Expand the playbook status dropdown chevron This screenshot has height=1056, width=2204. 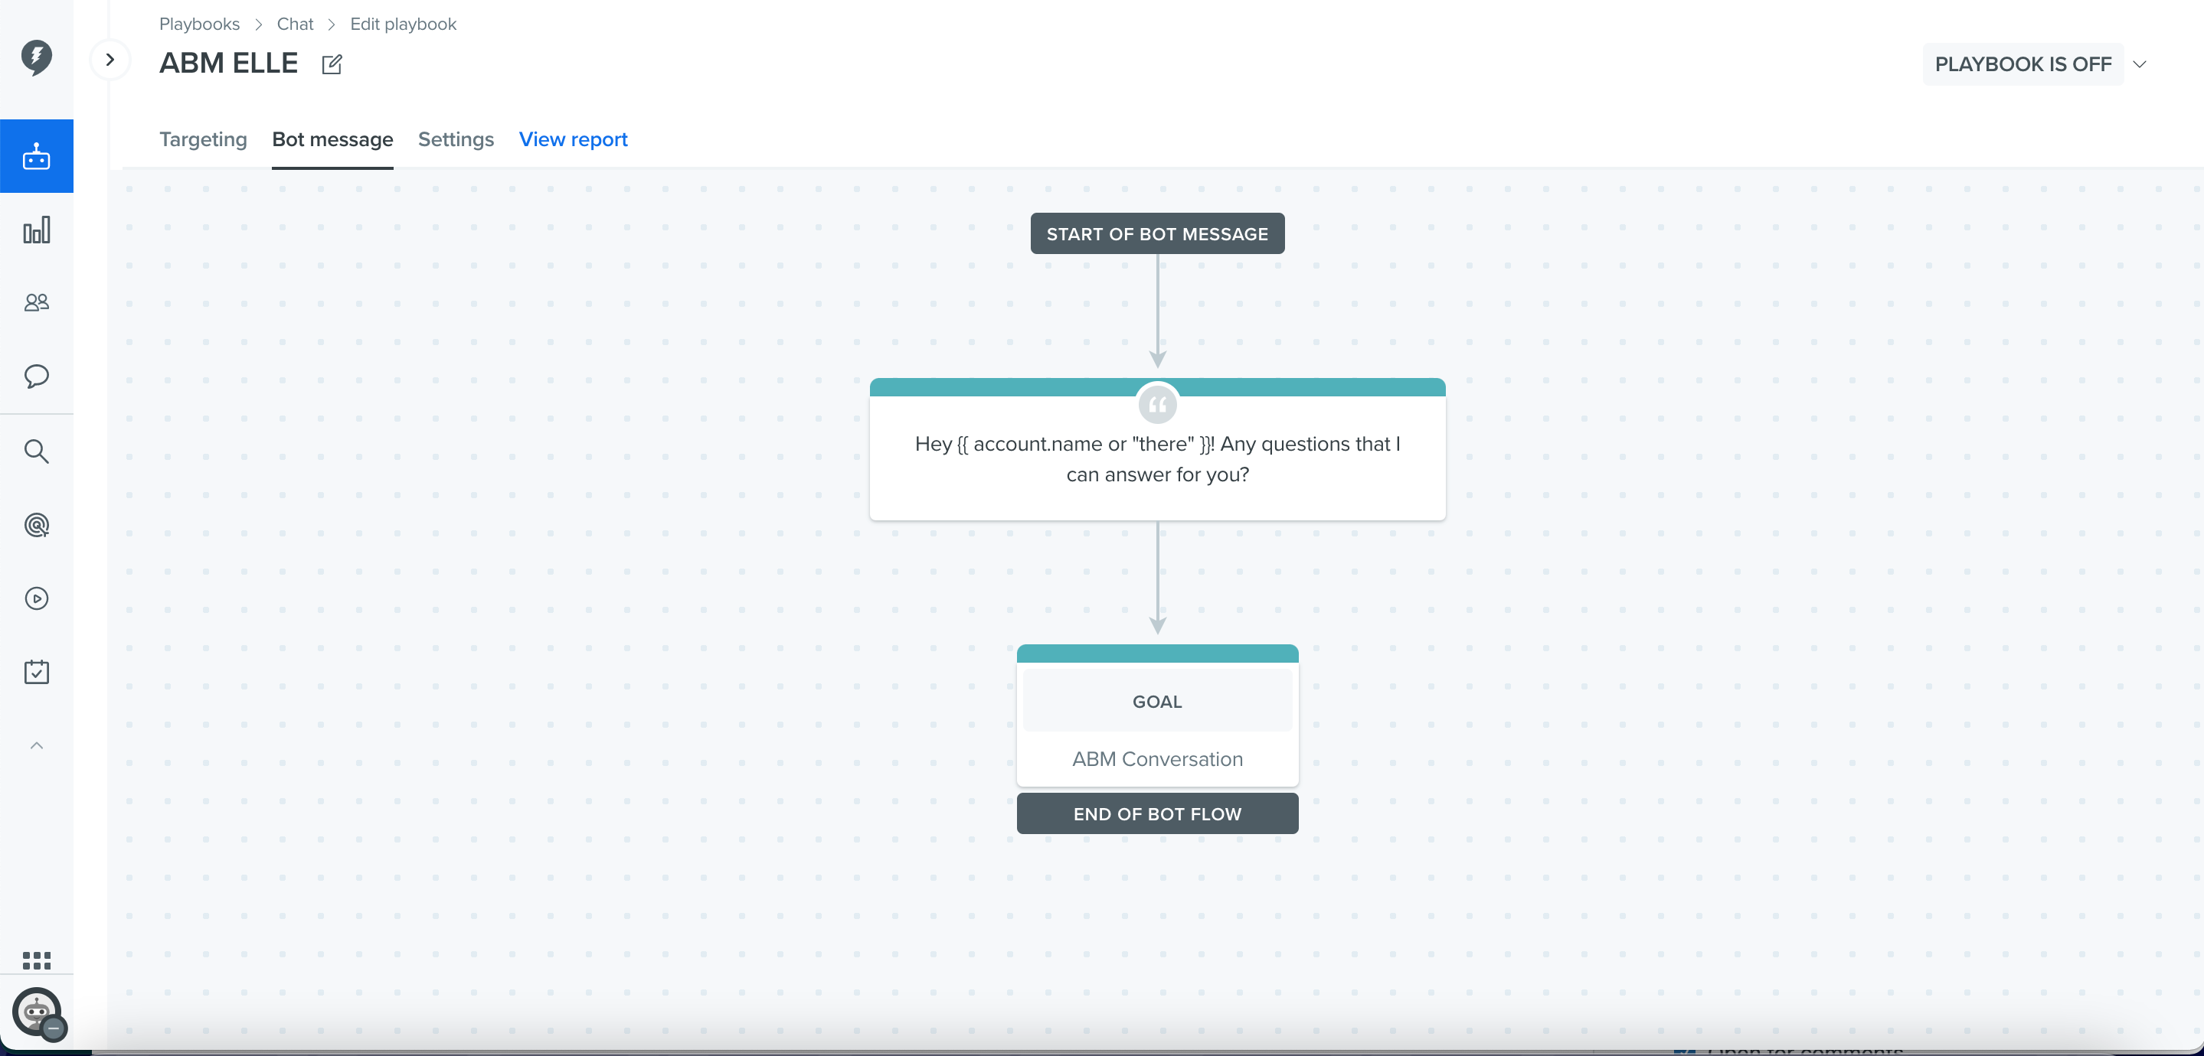2140,64
